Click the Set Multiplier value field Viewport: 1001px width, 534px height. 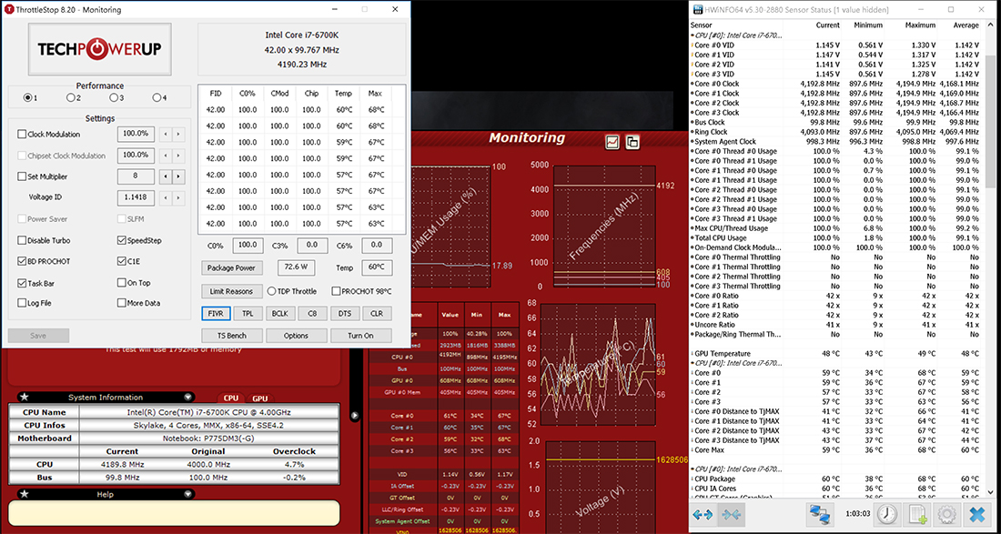(x=136, y=176)
